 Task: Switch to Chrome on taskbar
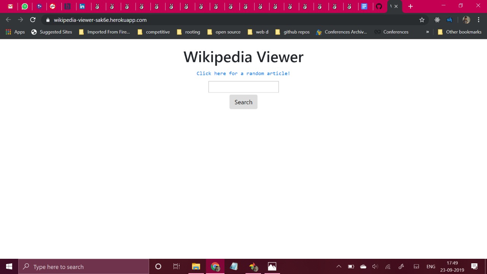(215, 267)
